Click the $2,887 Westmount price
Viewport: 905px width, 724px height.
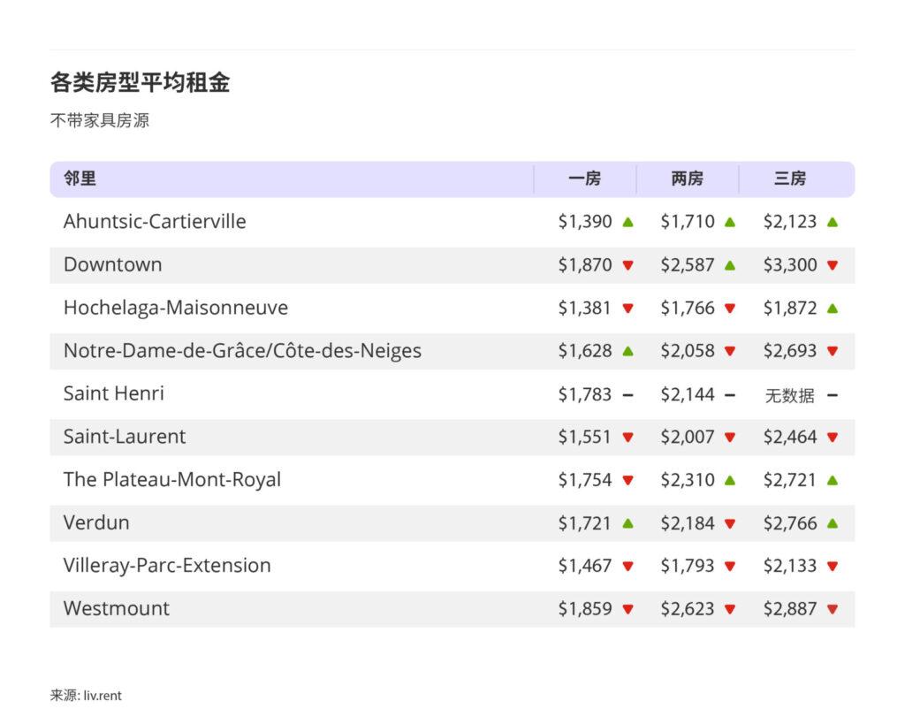pos(789,609)
